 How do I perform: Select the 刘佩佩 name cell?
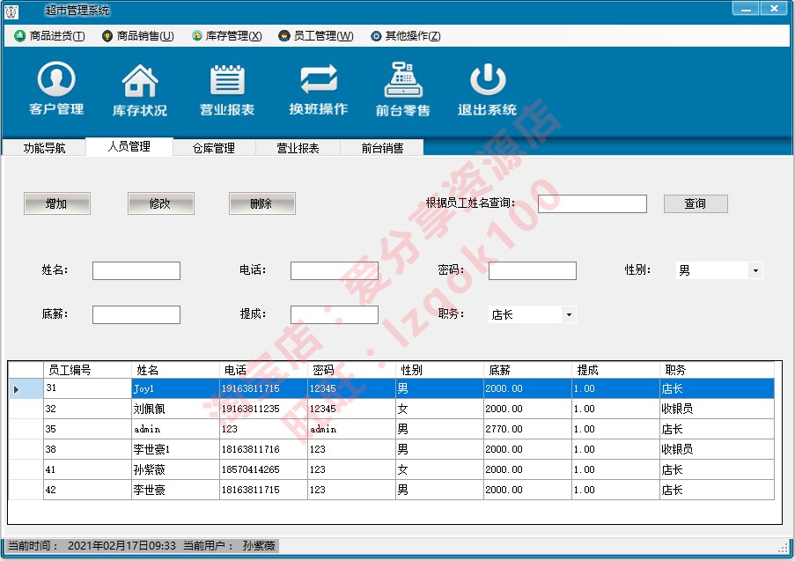click(x=175, y=409)
